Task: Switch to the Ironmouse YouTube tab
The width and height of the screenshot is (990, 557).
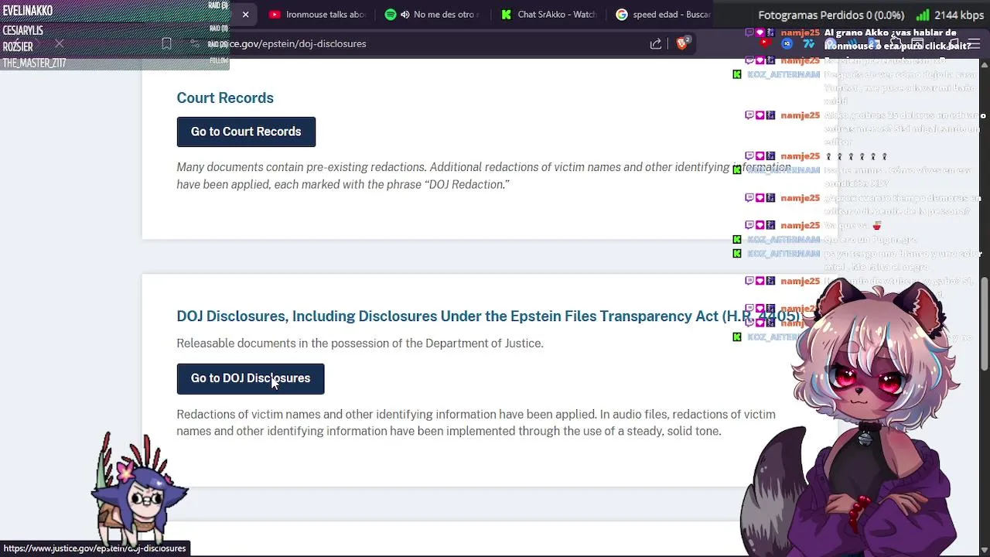Action: [316, 14]
